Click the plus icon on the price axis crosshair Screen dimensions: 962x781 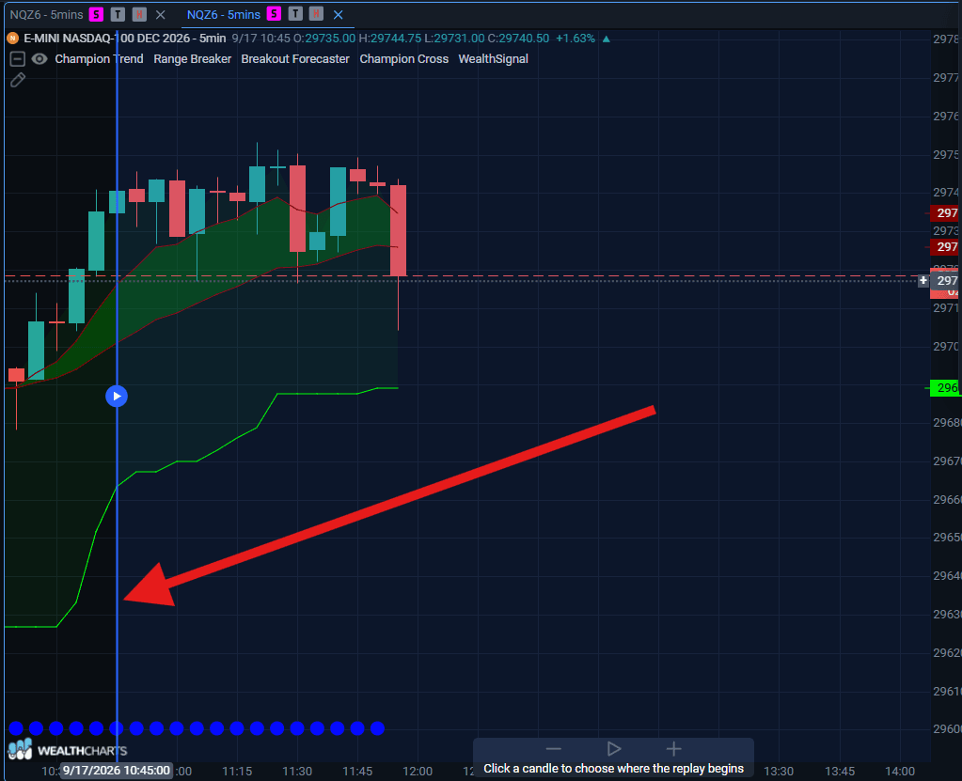pyautogui.click(x=923, y=280)
